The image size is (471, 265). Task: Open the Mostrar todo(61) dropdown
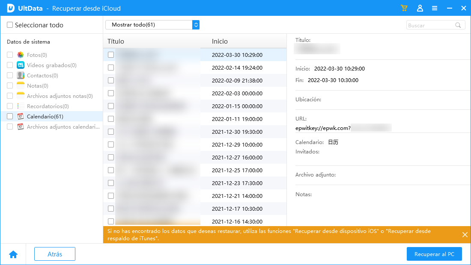(152, 25)
